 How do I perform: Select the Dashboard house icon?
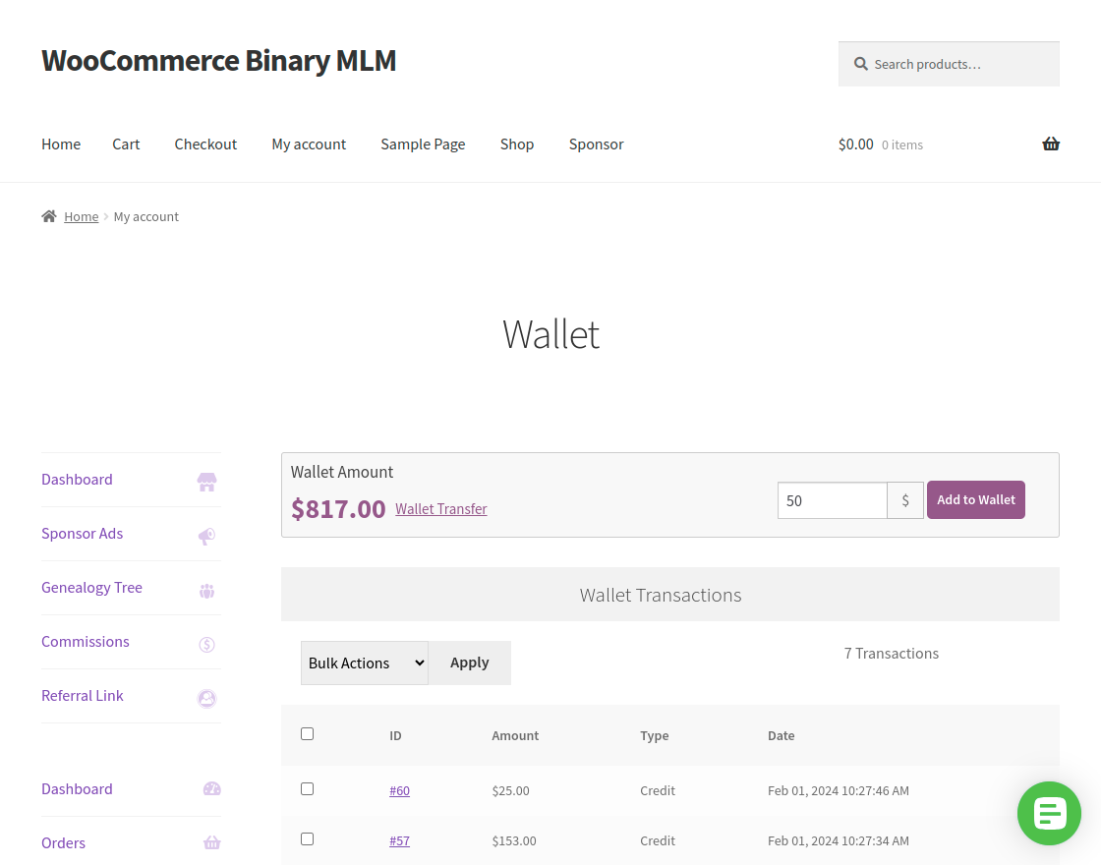click(206, 482)
